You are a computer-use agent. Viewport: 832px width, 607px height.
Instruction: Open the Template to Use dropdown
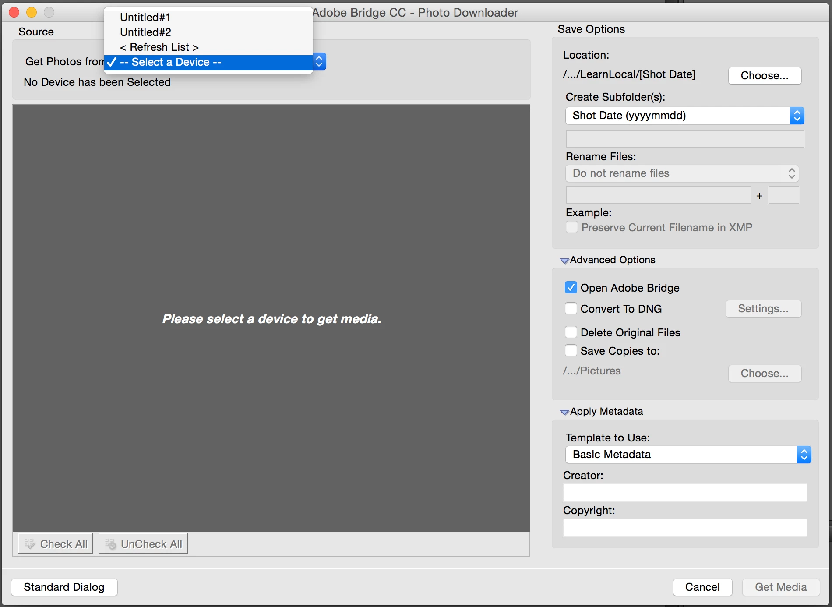tap(688, 455)
